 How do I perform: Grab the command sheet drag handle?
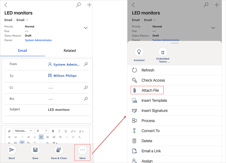(175, 43)
